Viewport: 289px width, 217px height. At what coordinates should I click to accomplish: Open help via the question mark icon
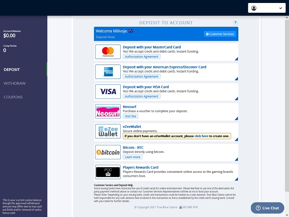click(235, 23)
